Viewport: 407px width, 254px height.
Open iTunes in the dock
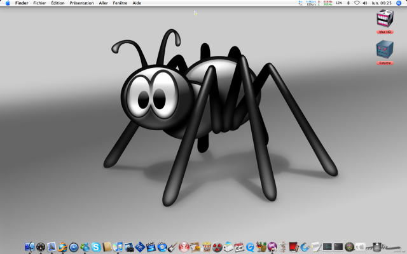(118, 246)
